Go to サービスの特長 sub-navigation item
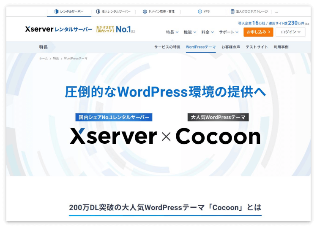Screen dimensions: 317x228 pyautogui.click(x=167, y=47)
